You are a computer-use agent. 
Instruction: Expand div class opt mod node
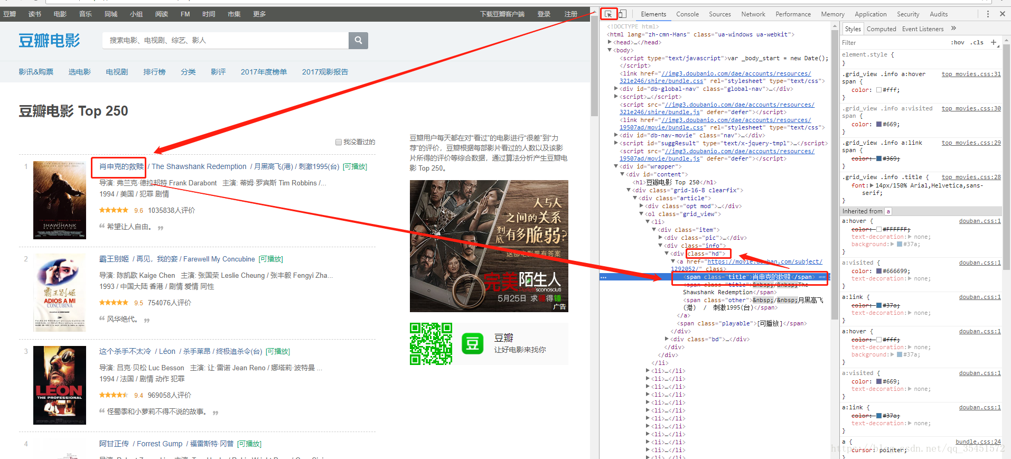[642, 206]
